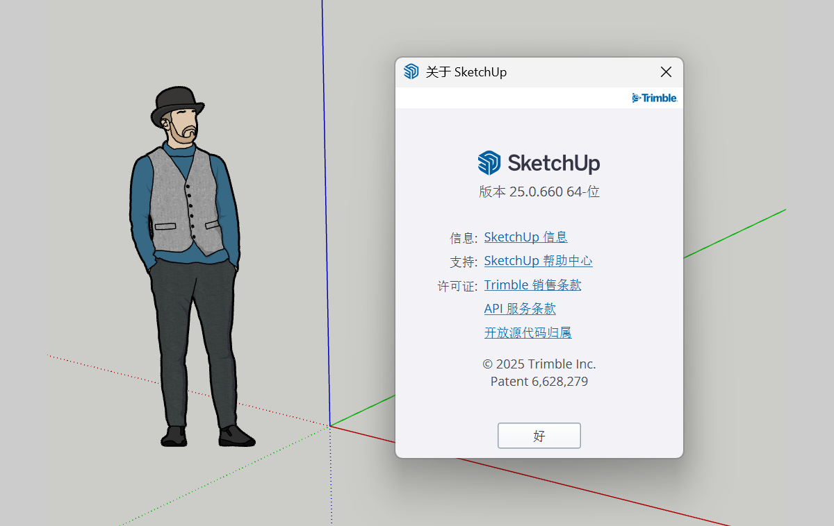Close the 关于 SketchUp dialog
Viewport: 834px width, 526px height.
coord(666,71)
